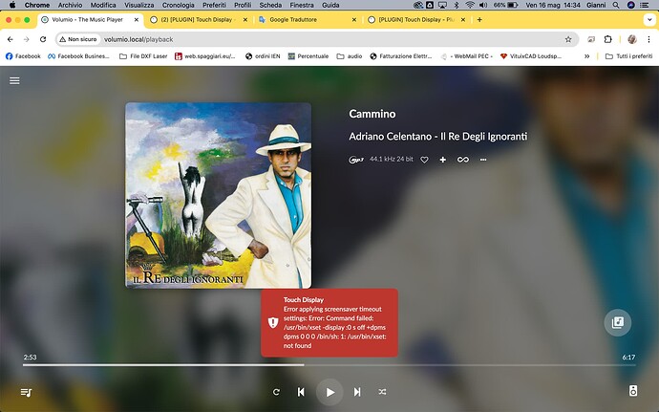The height and width of the screenshot is (412, 659).
Task: Open the Volumio hamburger menu
Action: click(x=14, y=80)
